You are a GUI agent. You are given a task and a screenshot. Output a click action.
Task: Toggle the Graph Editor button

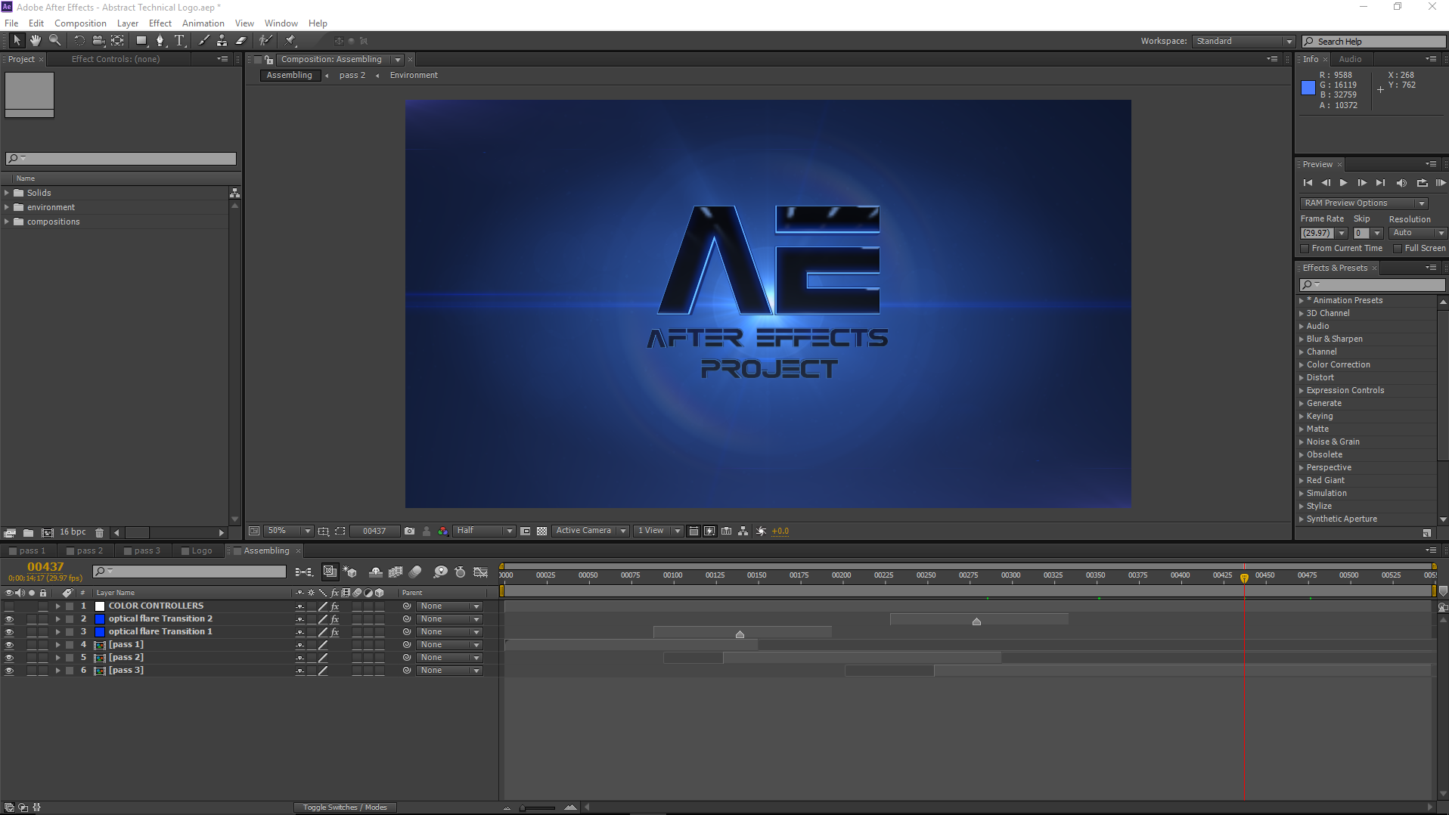pos(481,572)
